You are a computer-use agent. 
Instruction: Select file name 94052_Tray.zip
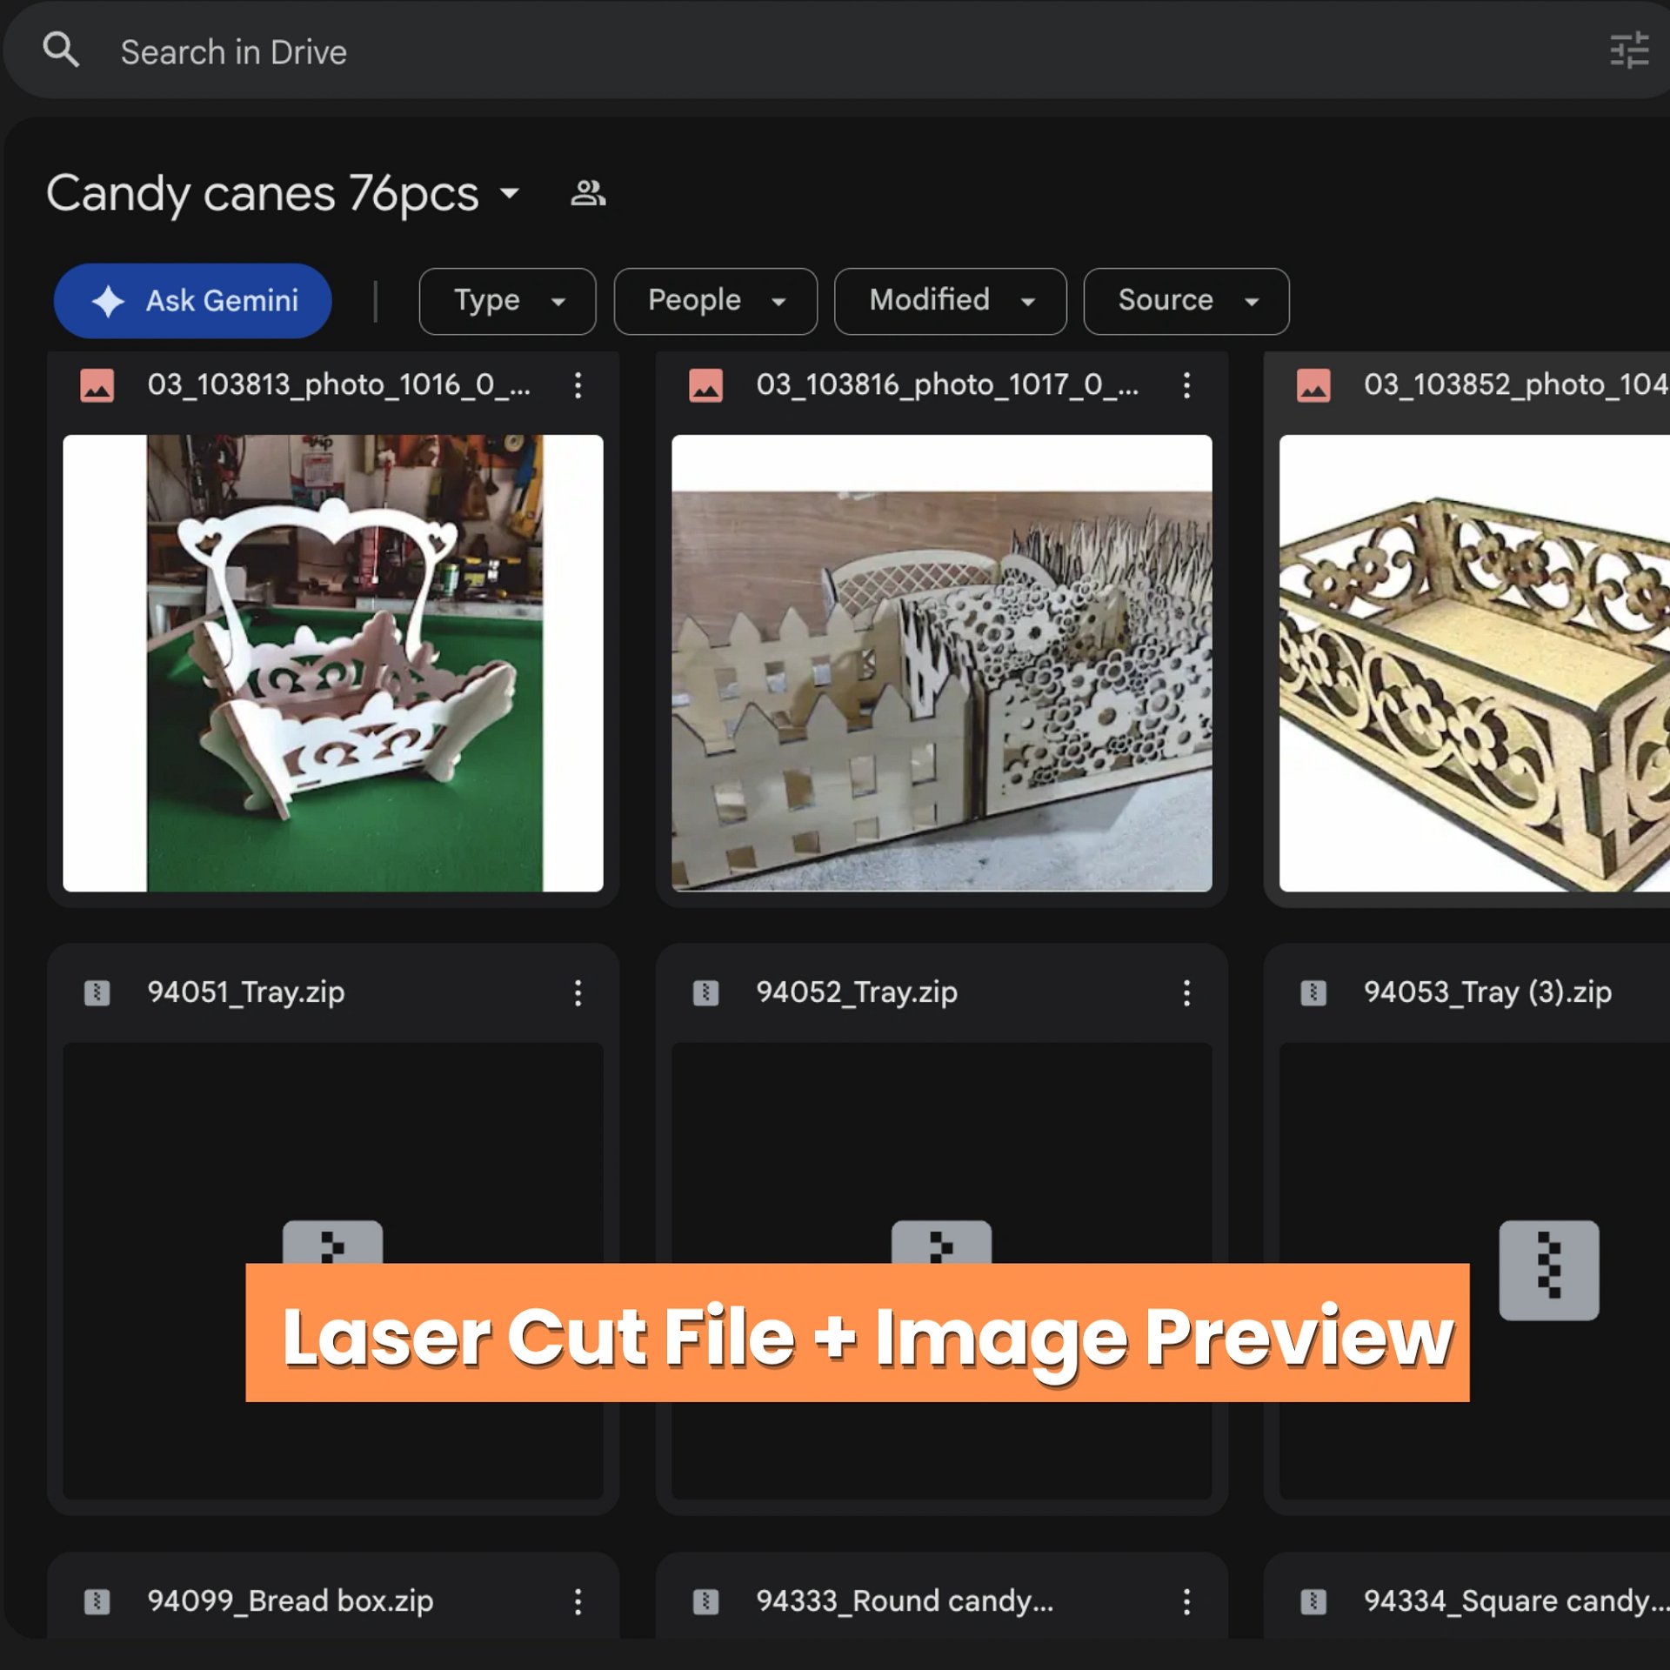pos(857,992)
